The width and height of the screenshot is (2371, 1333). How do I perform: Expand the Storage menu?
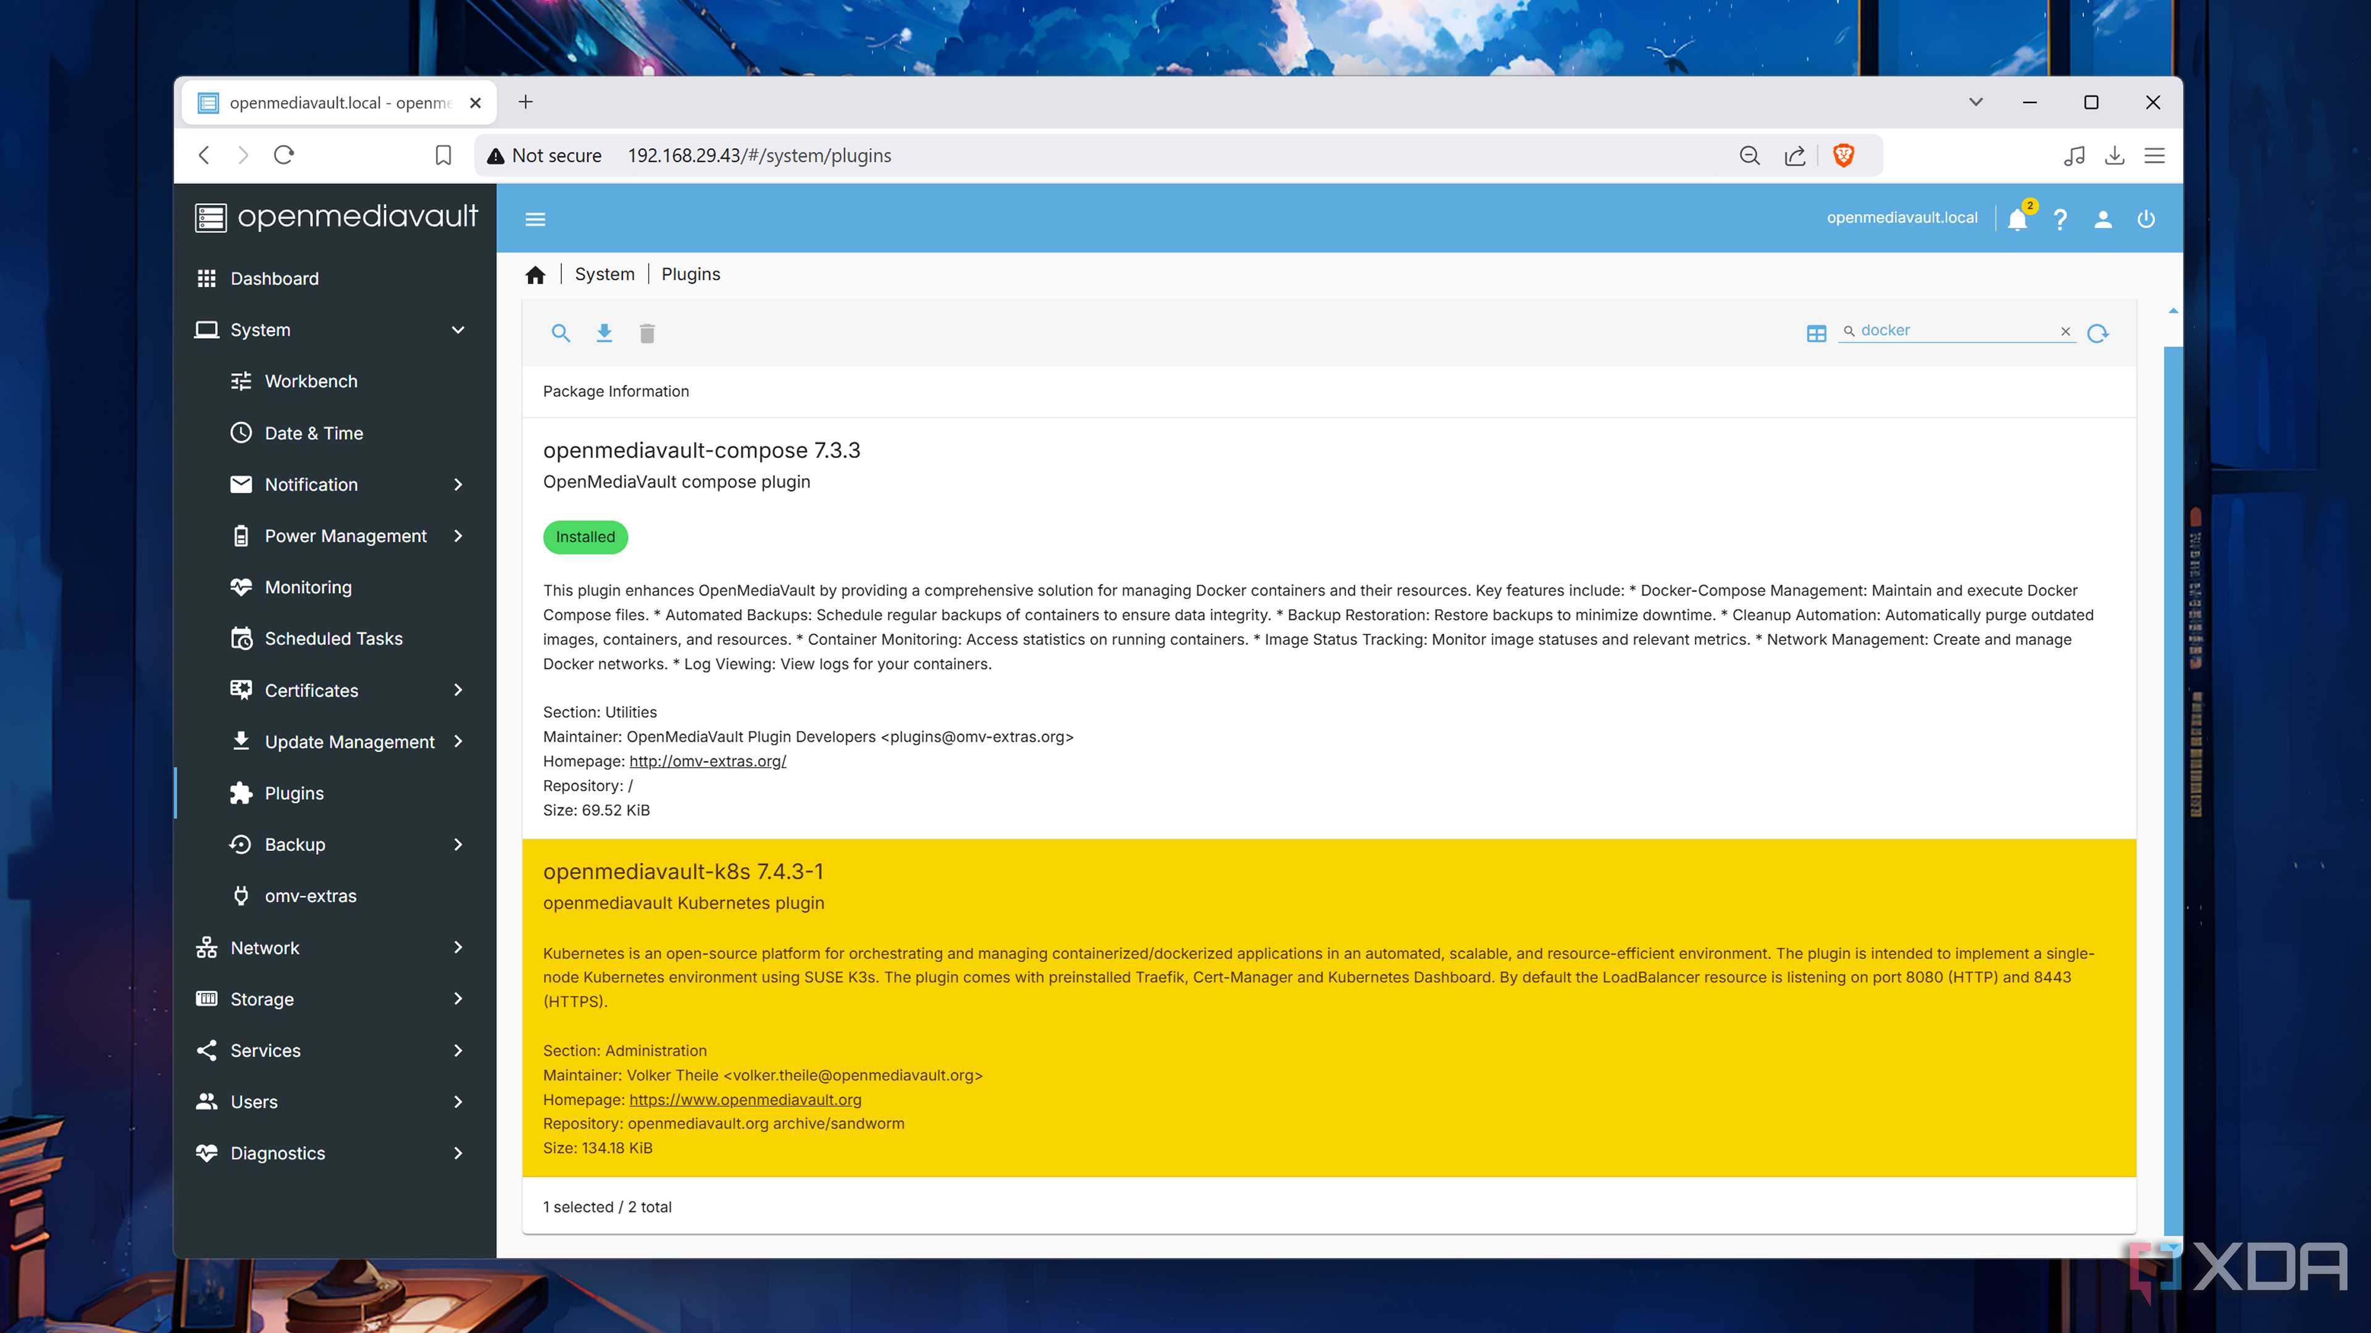click(x=335, y=999)
